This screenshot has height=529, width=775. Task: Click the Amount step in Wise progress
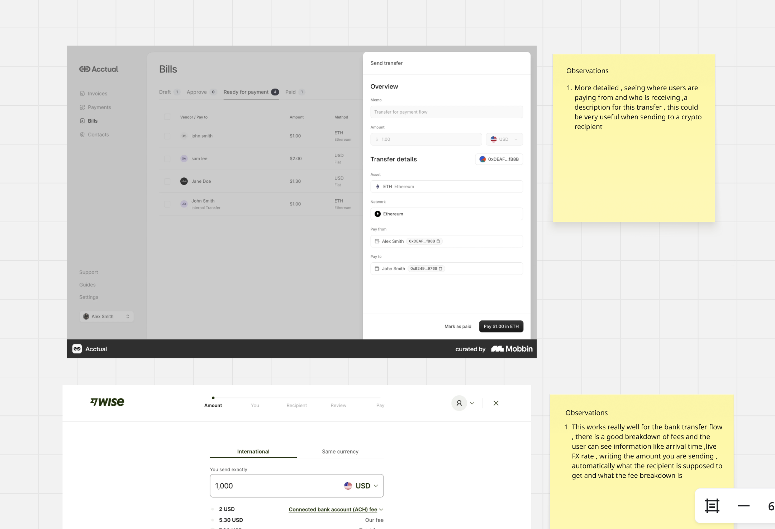click(213, 405)
